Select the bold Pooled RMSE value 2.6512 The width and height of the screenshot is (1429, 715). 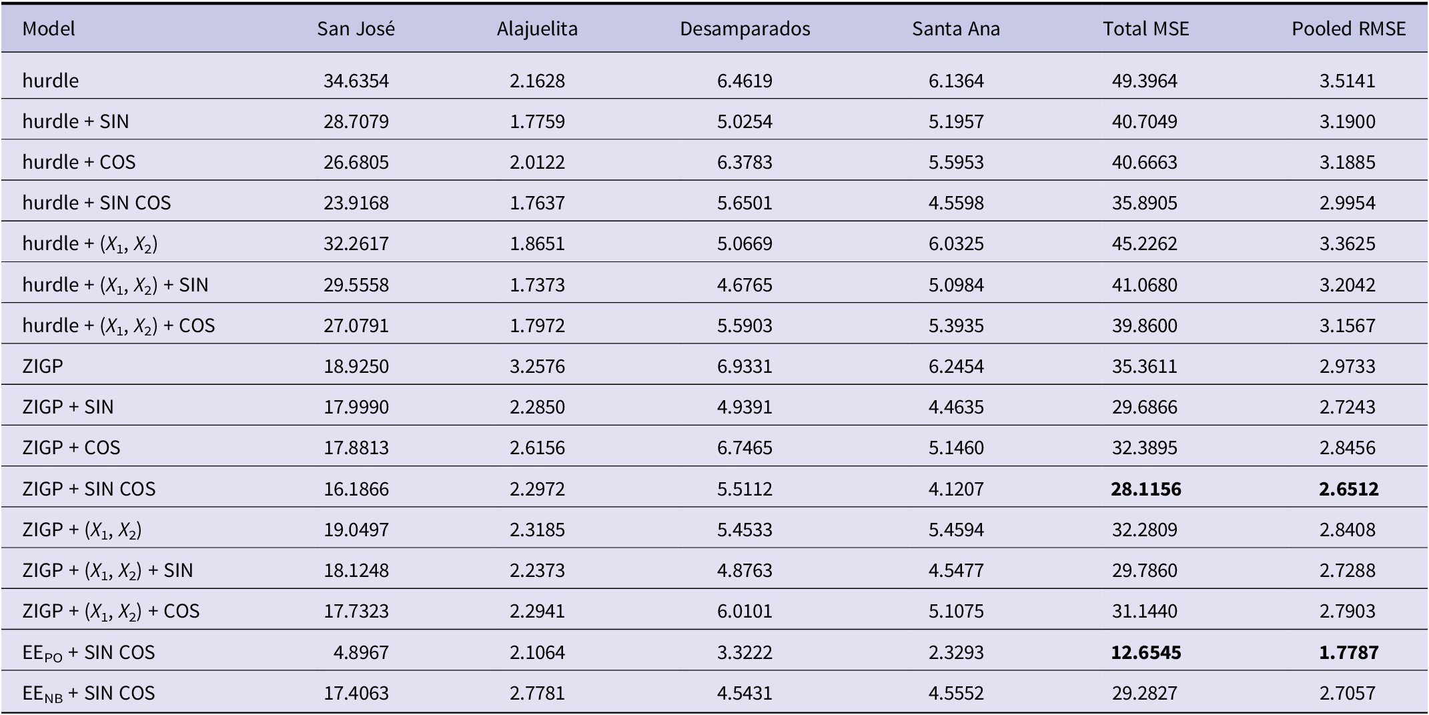(1348, 489)
